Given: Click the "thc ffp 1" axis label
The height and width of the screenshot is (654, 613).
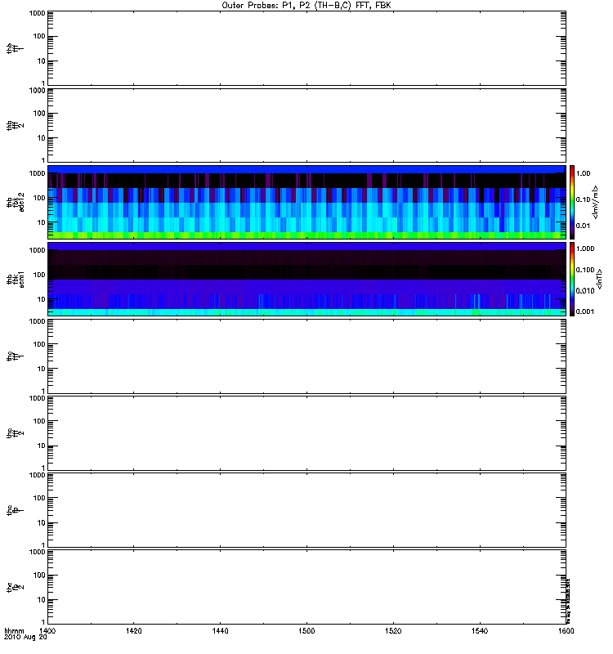Looking at the screenshot, I should (16, 510).
